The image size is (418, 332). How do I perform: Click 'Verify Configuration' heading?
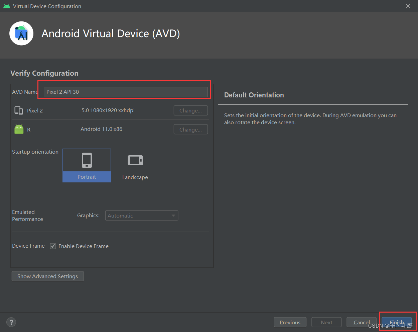(44, 73)
